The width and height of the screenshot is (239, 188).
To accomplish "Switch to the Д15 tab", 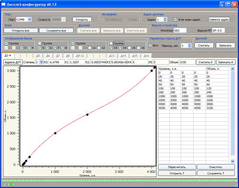I will pos(135,56).
